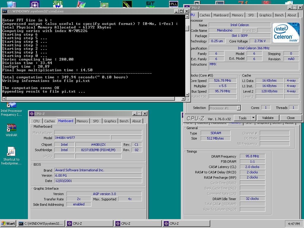Open Memory tab in Mainboard CPU-Z window
Image resolution: width=304 pixels, height=228 pixels.
[82, 121]
